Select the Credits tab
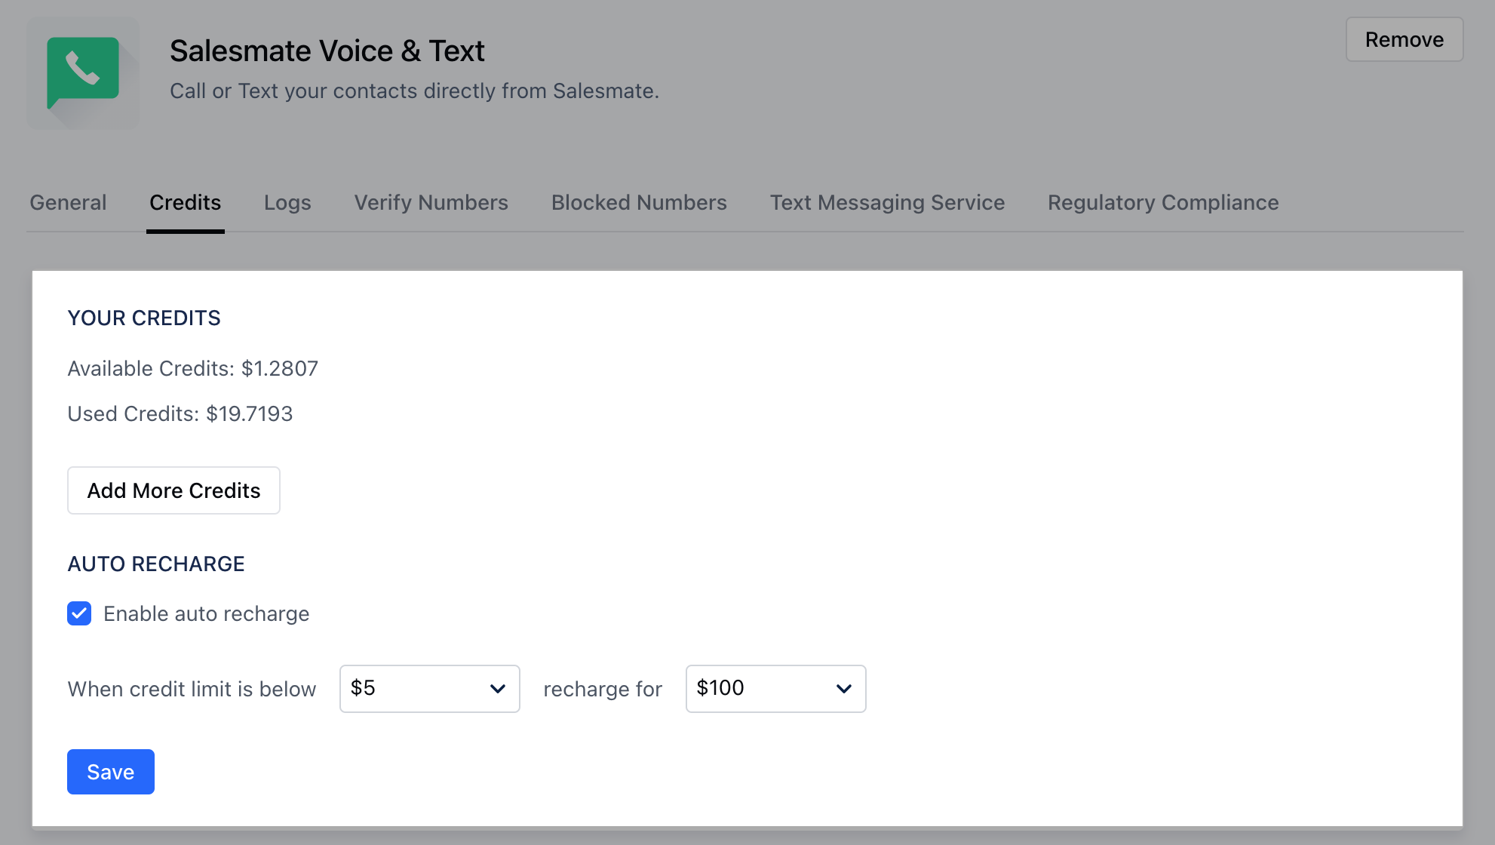The width and height of the screenshot is (1495, 845). [185, 202]
